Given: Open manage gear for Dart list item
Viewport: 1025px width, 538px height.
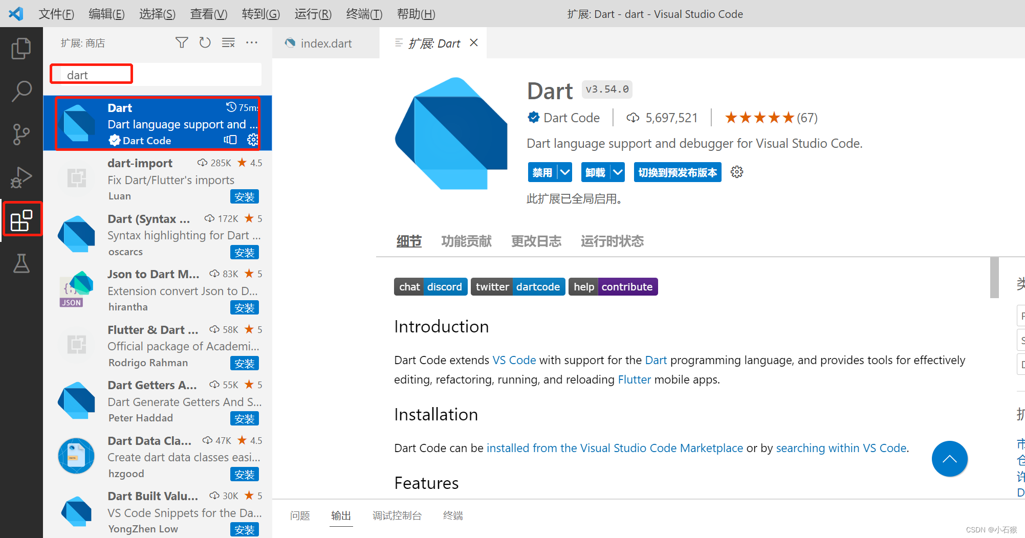Looking at the screenshot, I should coord(252,140).
